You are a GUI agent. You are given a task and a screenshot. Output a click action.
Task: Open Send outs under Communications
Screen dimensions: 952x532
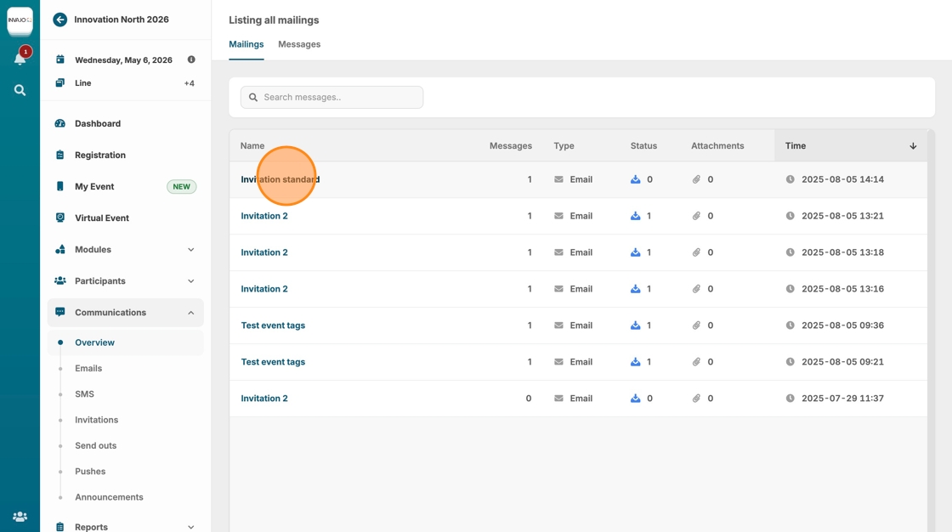tap(95, 445)
